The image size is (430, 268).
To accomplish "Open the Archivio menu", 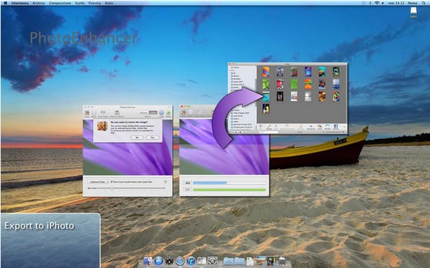I will [39, 3].
